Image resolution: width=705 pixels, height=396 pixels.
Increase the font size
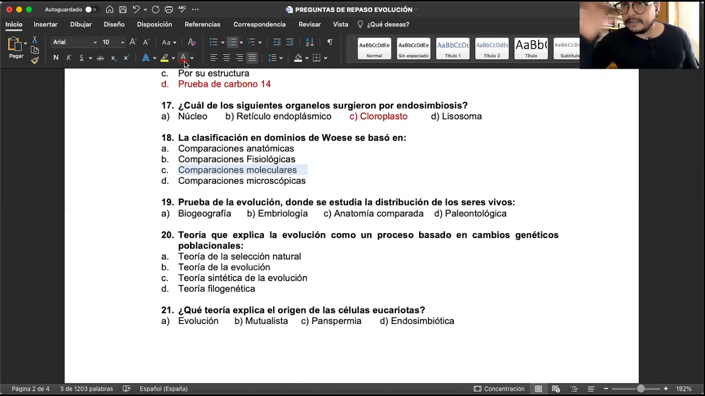(133, 42)
